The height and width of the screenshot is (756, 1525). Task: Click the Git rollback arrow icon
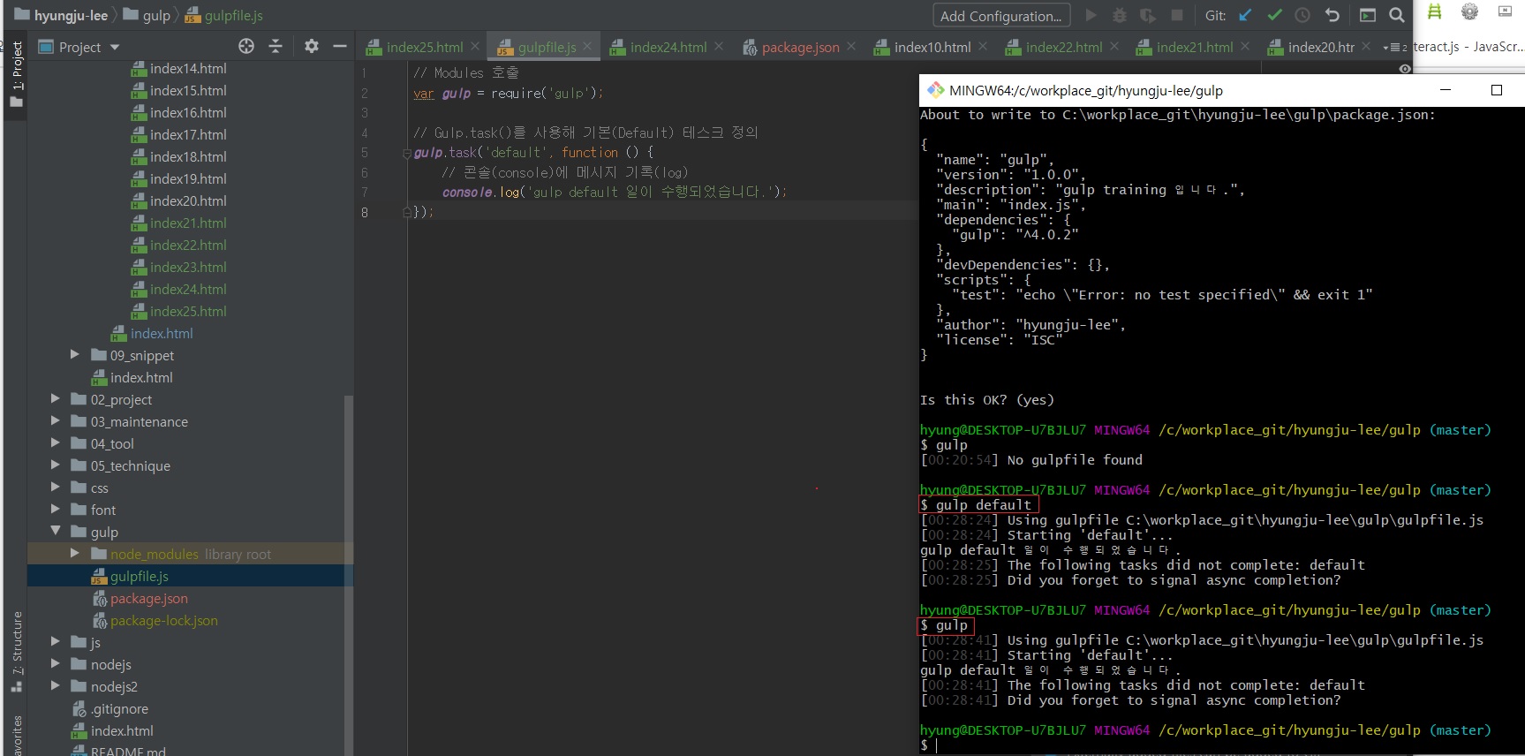tap(1332, 15)
